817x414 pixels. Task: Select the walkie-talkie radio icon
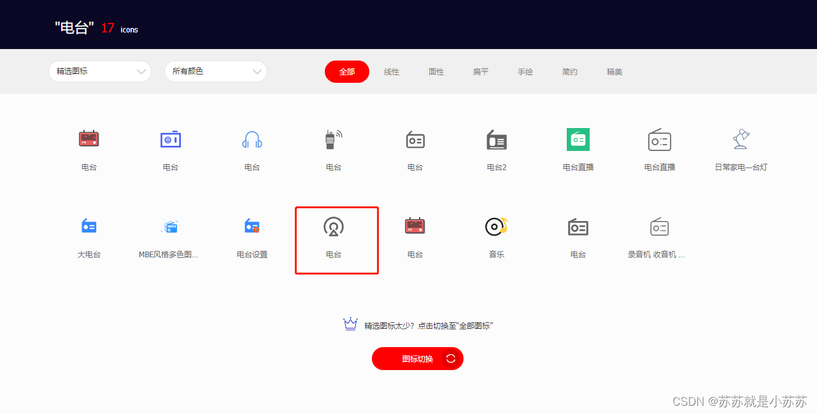pyautogui.click(x=334, y=139)
